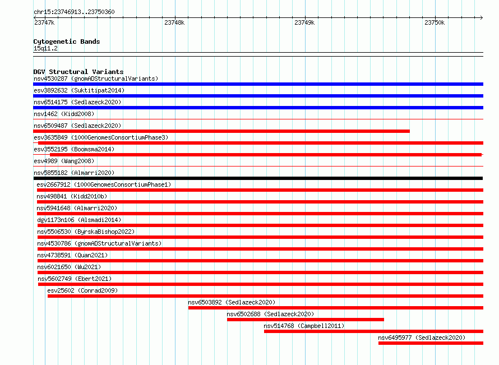Click esv3552195 (Boomsma2014) variant label
The image size is (499, 365).
74,149
